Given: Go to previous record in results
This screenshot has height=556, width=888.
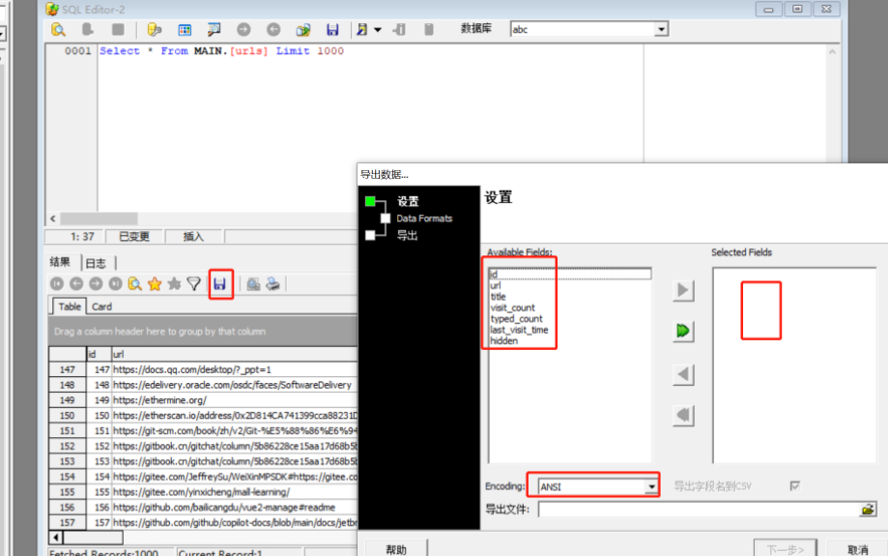Looking at the screenshot, I should point(76,284).
